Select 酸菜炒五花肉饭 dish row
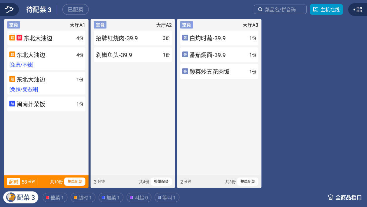 [x=219, y=71]
